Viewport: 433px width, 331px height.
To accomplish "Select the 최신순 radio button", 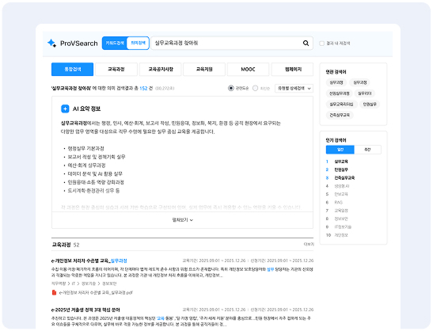I will click(255, 88).
